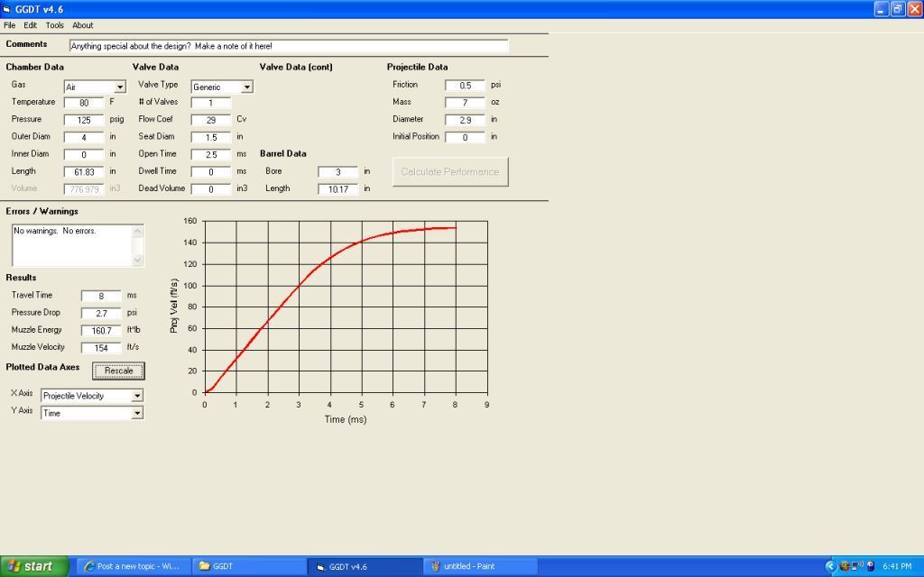Screen dimensions: 924x577
Task: Open the Edit menu
Action: click(31, 25)
